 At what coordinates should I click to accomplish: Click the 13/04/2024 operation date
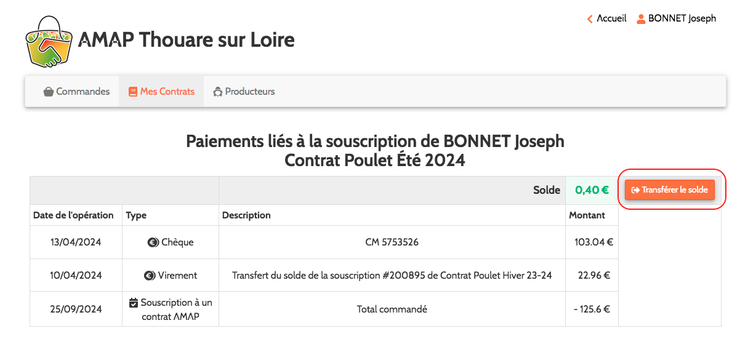[x=76, y=242]
